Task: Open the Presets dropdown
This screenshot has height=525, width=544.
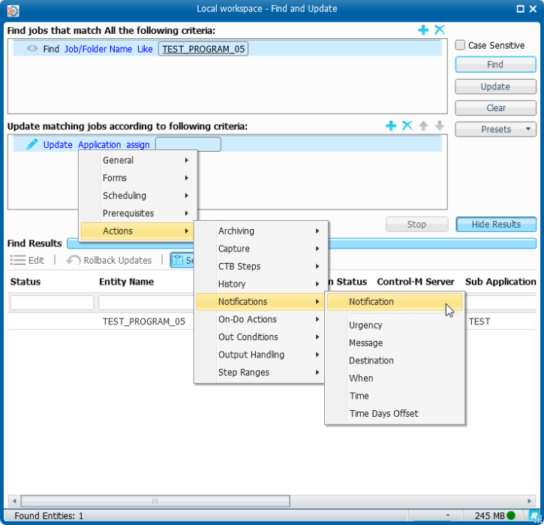Action: (x=495, y=129)
